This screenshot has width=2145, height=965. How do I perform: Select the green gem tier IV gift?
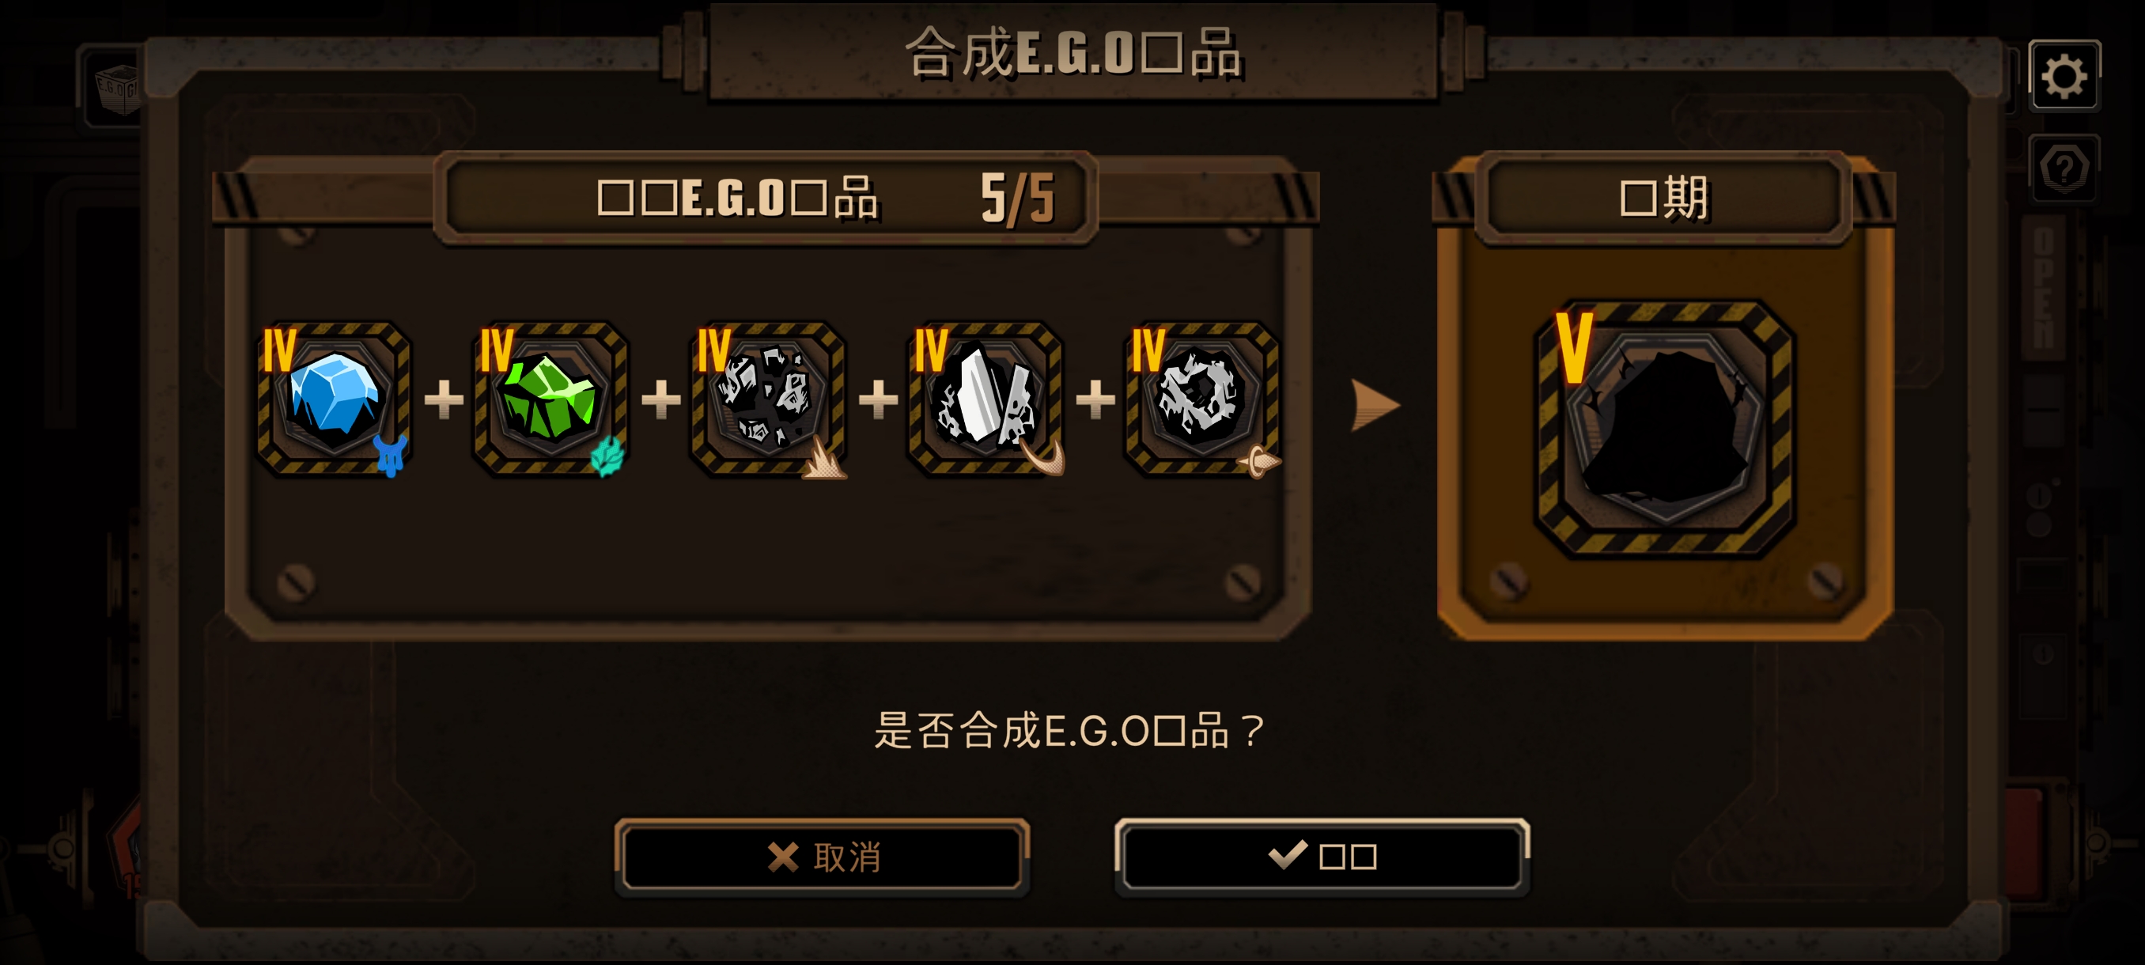pos(550,399)
